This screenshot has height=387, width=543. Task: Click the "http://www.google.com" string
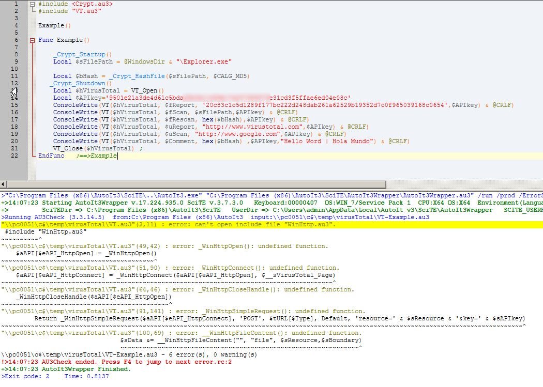(x=237, y=134)
